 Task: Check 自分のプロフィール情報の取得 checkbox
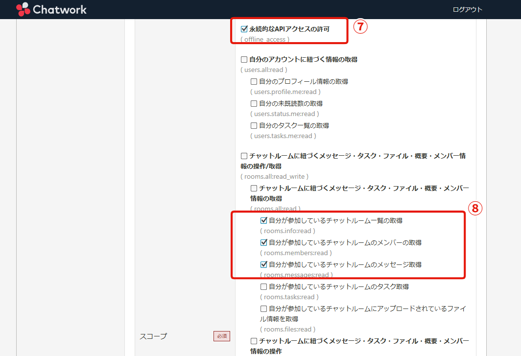click(254, 82)
